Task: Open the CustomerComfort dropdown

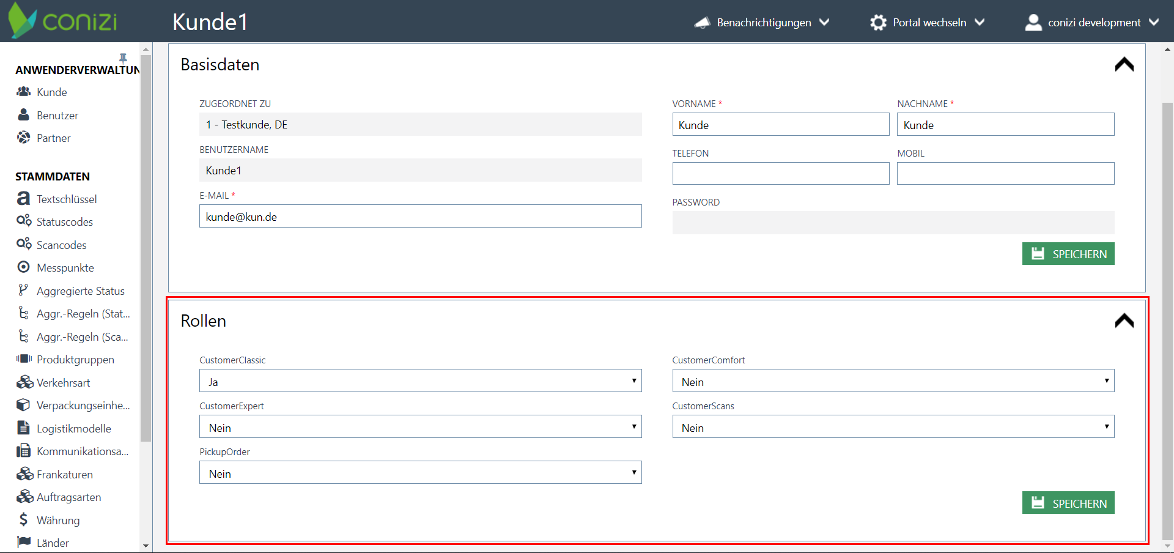Action: [893, 381]
